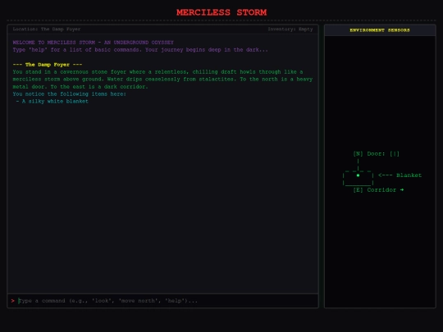
Task: Click the line starting "Type 'help' for a list"
Action: [140, 50]
